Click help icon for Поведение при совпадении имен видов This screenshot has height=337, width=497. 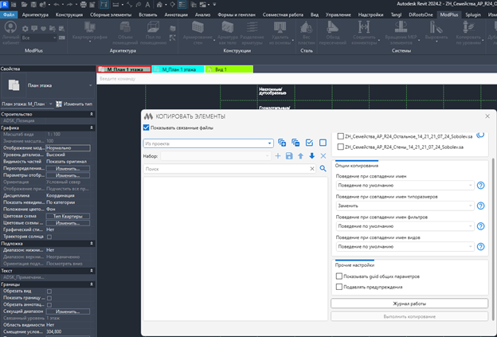point(480,247)
